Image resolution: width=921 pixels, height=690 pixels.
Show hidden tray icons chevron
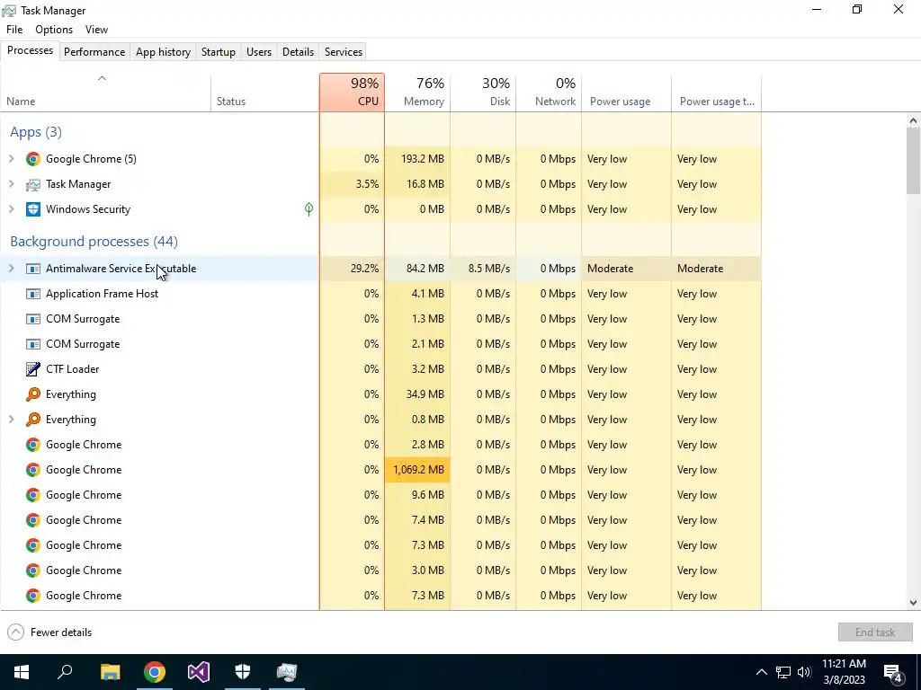pyautogui.click(x=761, y=672)
